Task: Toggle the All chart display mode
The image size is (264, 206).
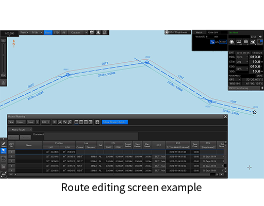Action: (64, 32)
